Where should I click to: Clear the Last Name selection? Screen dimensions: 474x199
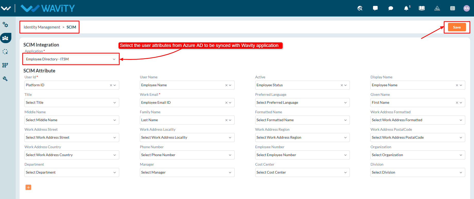pos(226,120)
